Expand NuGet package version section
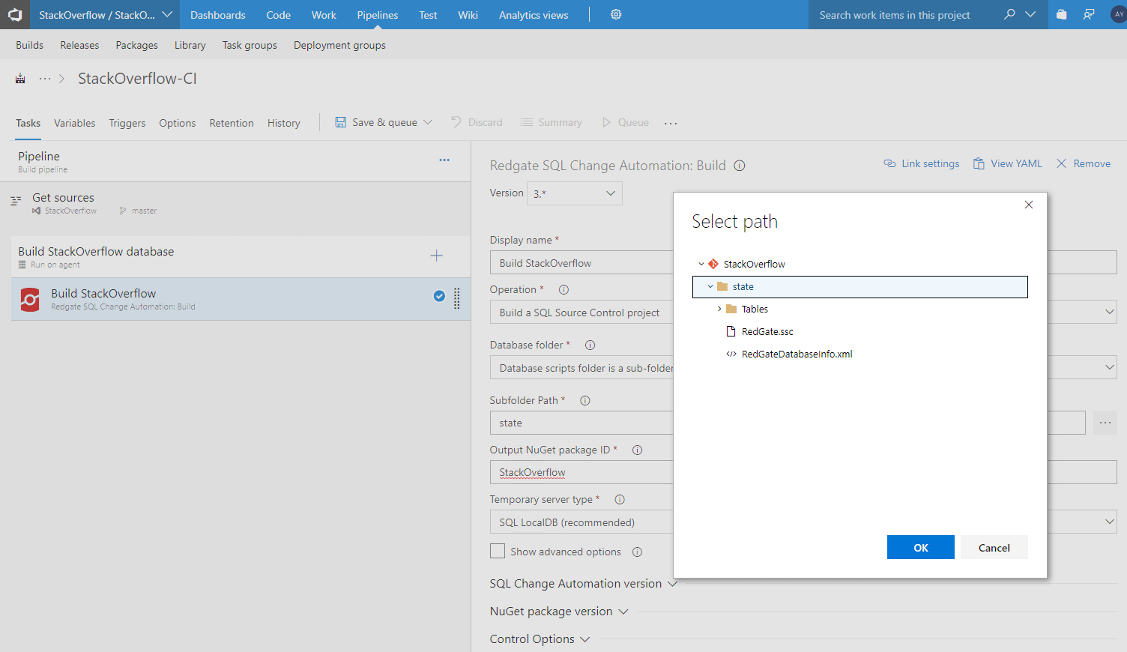Viewport: 1127px width, 652px height. (559, 612)
